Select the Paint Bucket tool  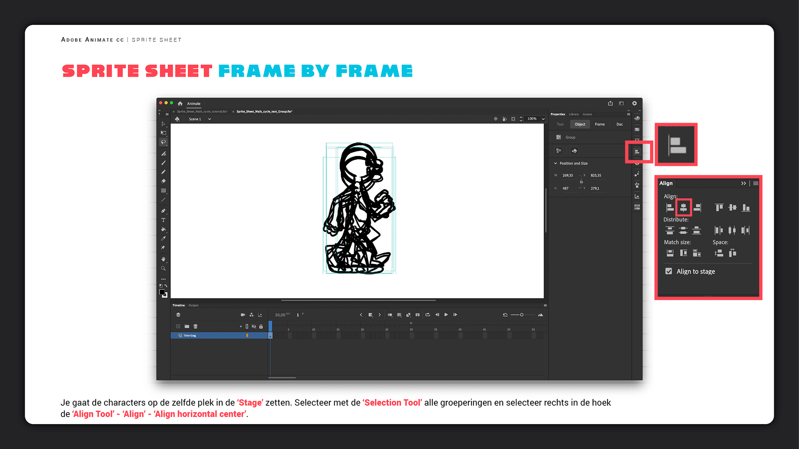click(163, 229)
